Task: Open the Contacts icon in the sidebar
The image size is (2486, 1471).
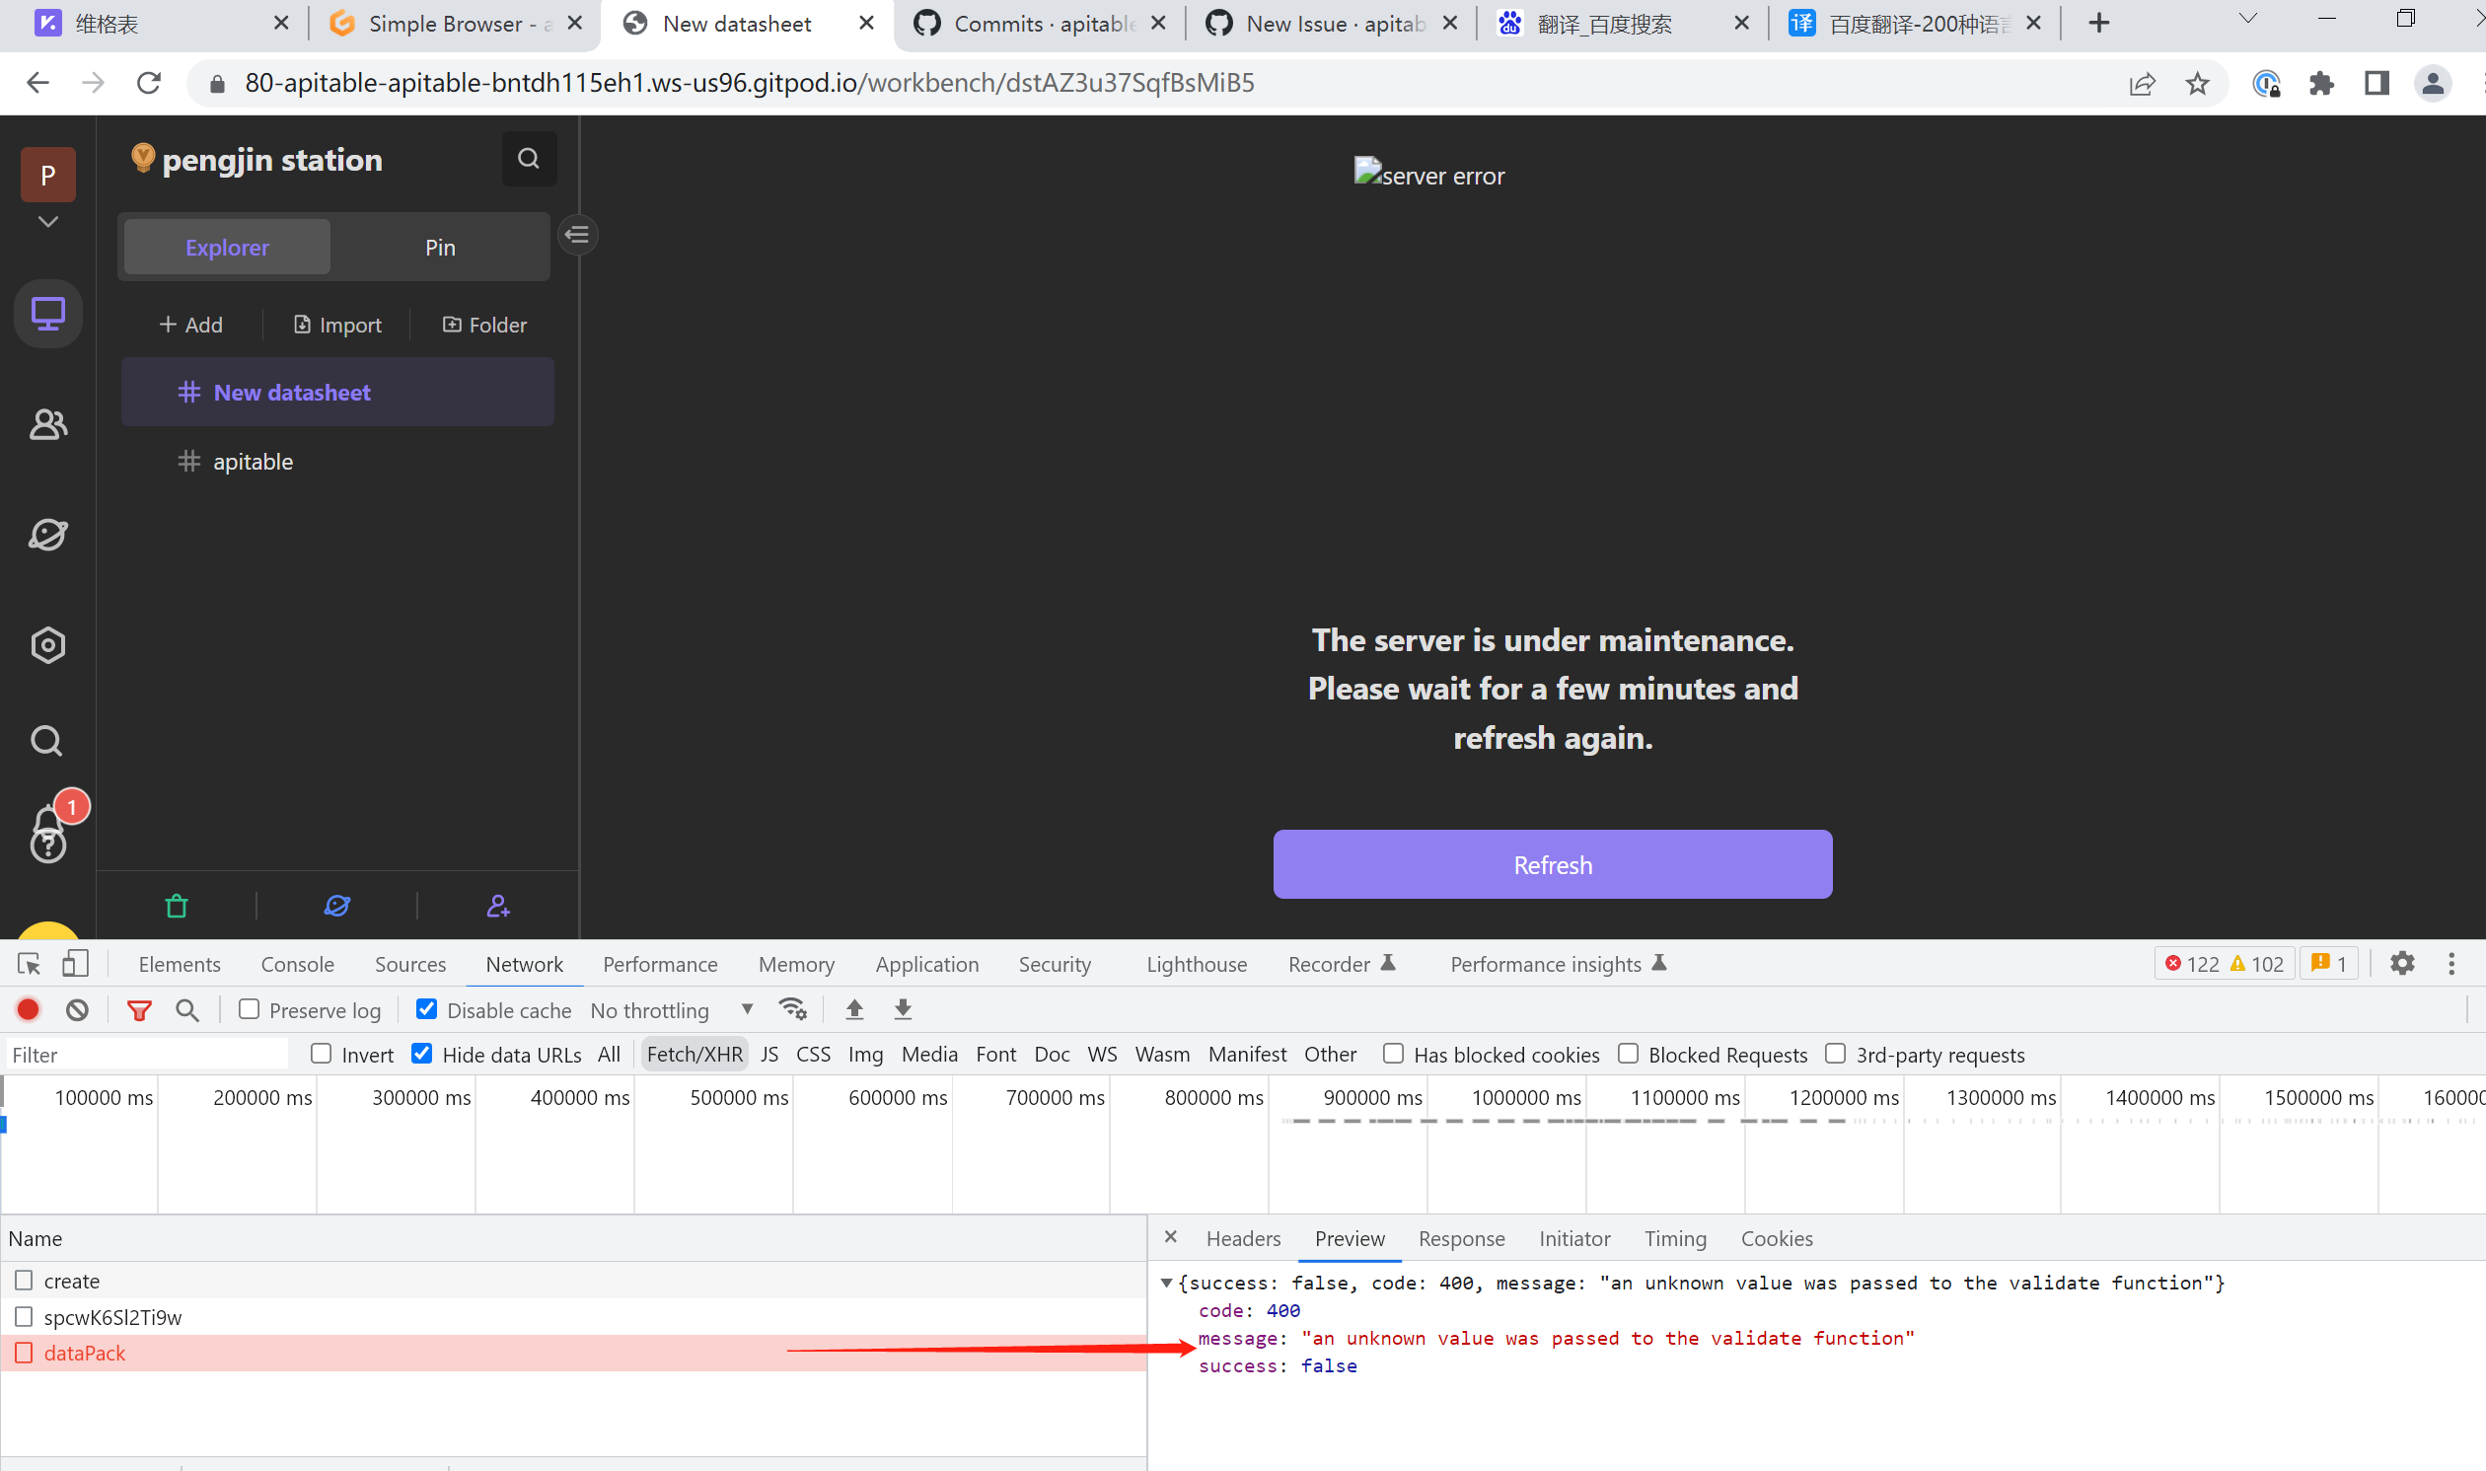Action: pos(46,424)
